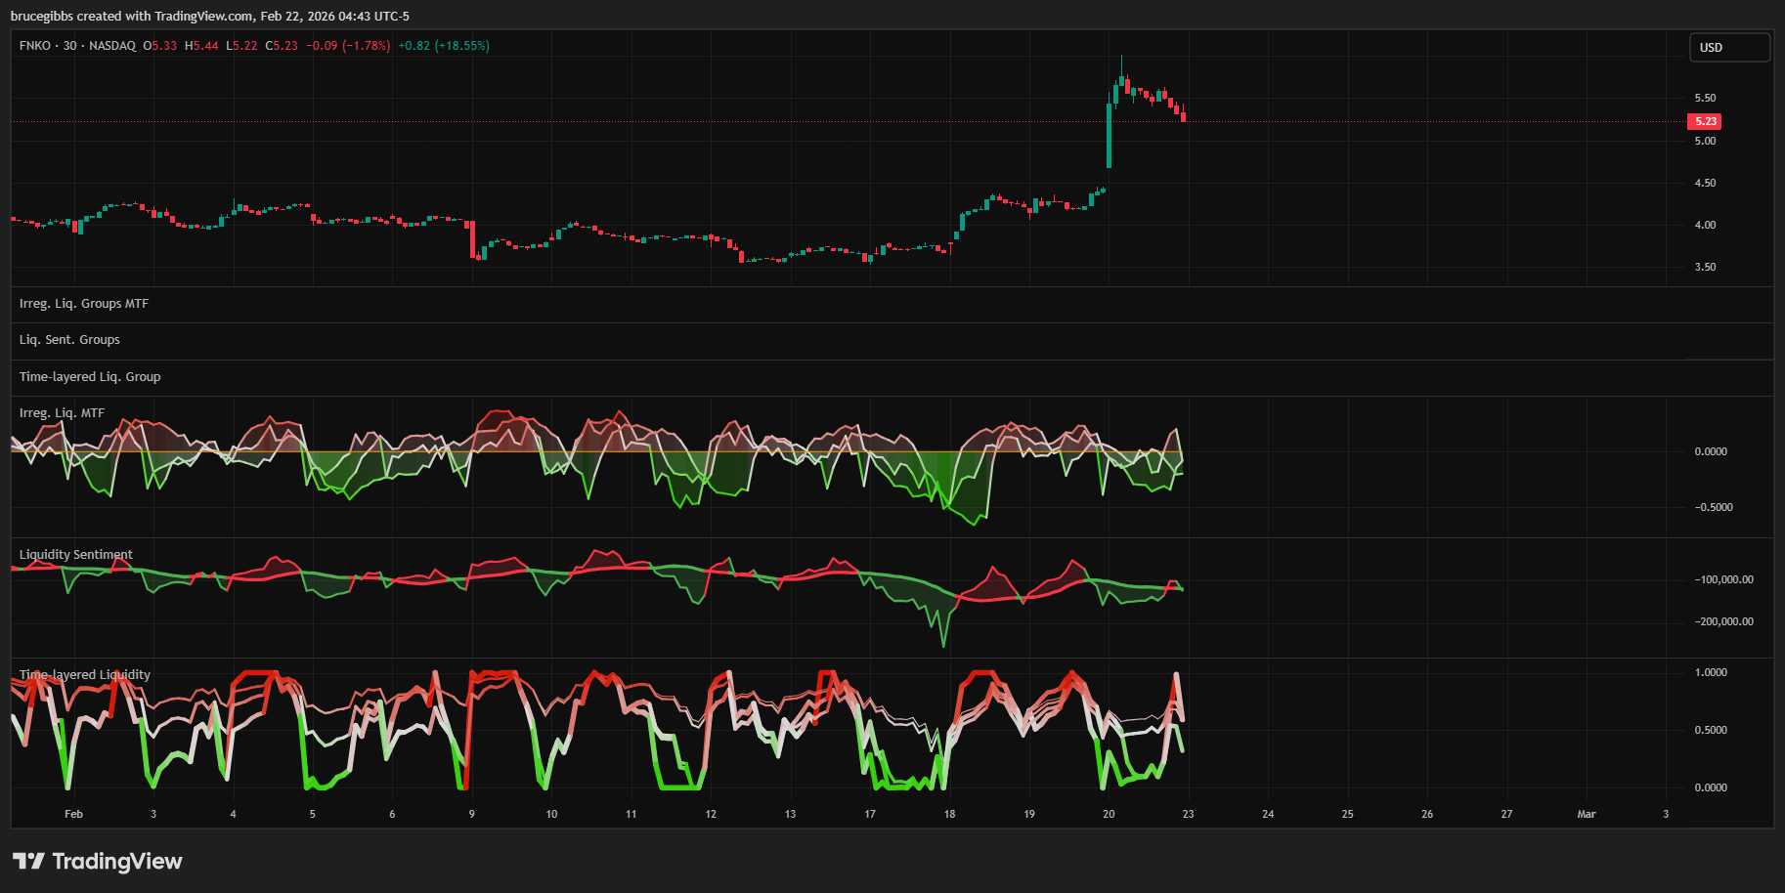Click the red 5.23 current price label
Viewport: 1785px width, 893px height.
click(x=1705, y=121)
